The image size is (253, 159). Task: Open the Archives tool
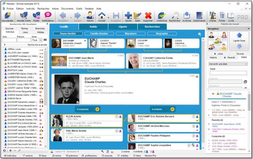[187, 17]
